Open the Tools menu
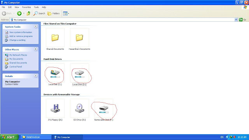 [x=36, y=7]
